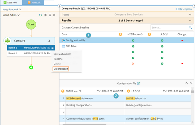Select Result 1 entry
This screenshot has width=195, height=125.
tap(29, 53)
